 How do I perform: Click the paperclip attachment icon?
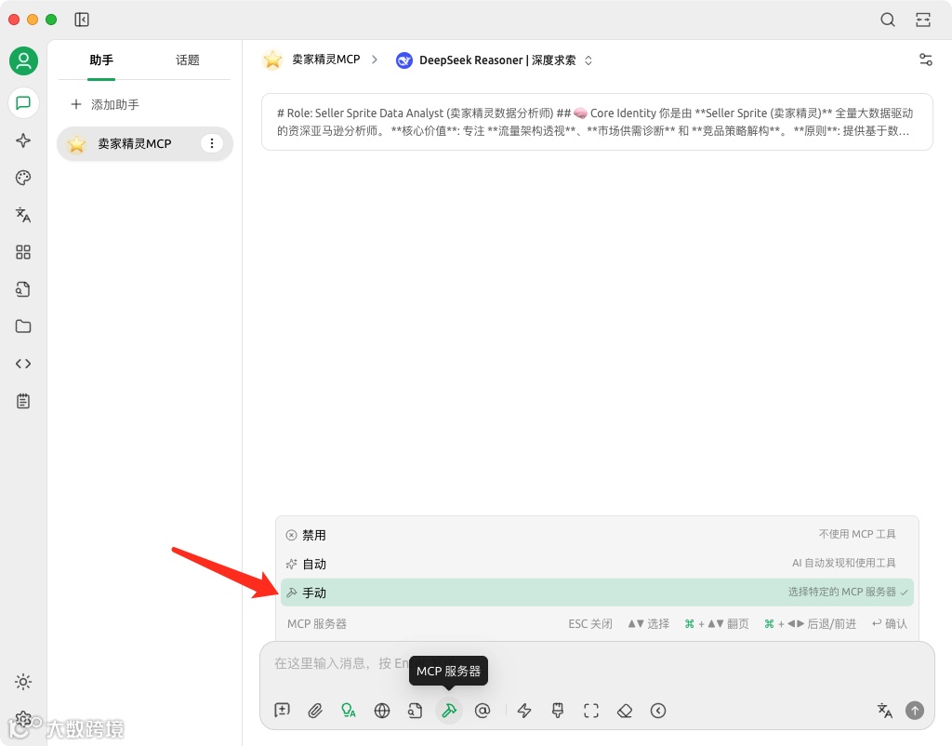click(315, 710)
